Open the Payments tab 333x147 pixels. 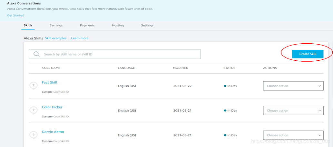[87, 25]
